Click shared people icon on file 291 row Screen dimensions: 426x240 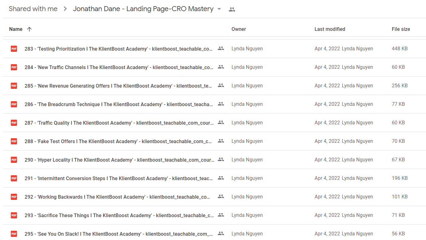[x=221, y=178]
